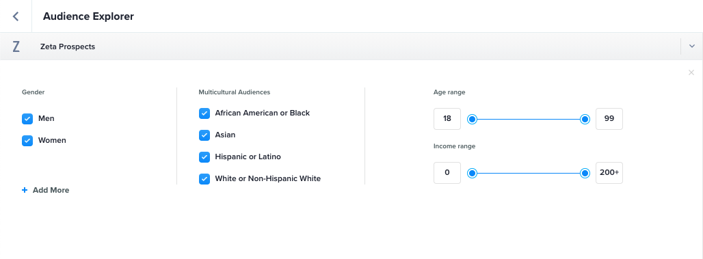Uncheck White or Non-Hispanic White
Viewport: 703px width, 259px height.
click(x=204, y=179)
